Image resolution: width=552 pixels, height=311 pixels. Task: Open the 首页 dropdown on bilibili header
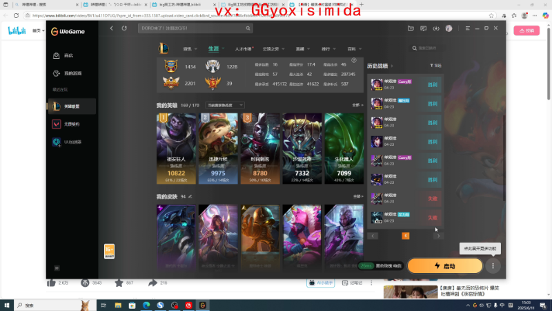click(x=39, y=30)
